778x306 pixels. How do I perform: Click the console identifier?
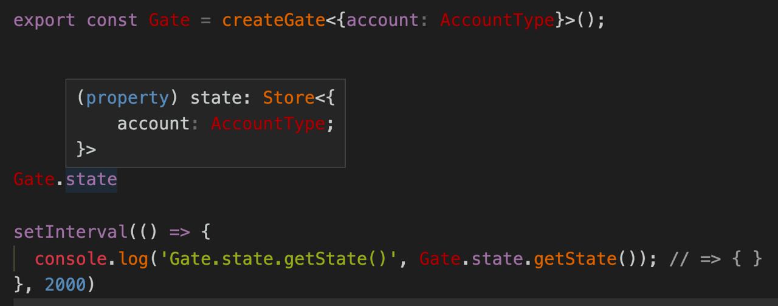pyautogui.click(x=71, y=259)
